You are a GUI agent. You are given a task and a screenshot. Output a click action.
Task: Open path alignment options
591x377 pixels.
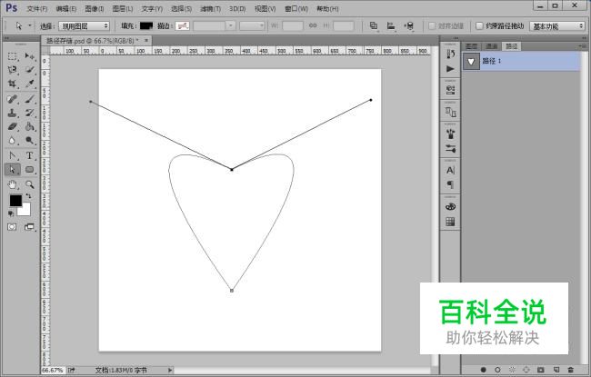point(391,26)
